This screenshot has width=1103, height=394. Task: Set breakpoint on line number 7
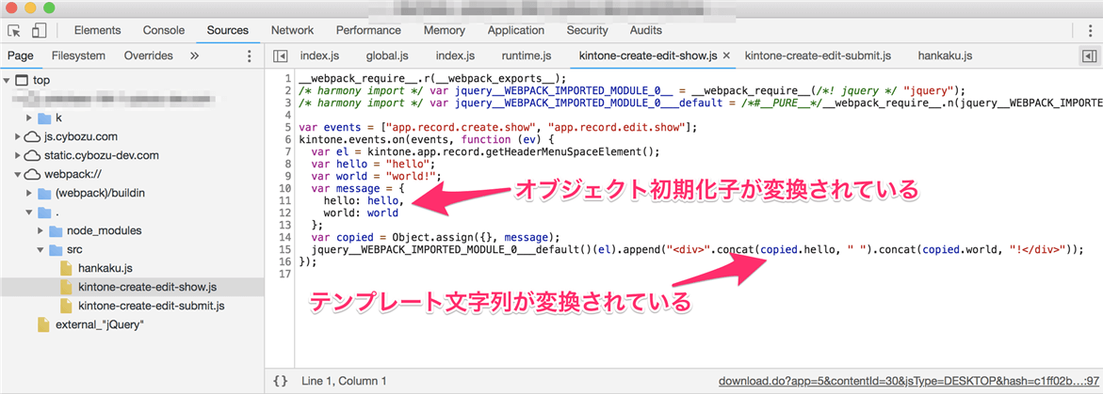tap(288, 151)
